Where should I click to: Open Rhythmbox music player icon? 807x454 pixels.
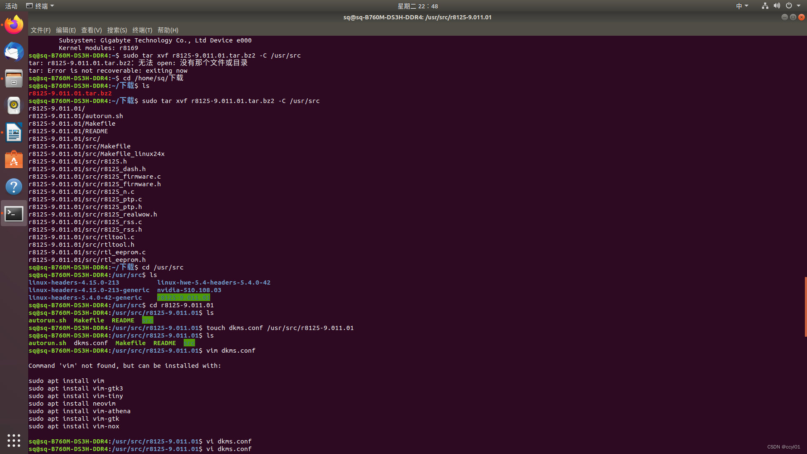(14, 106)
